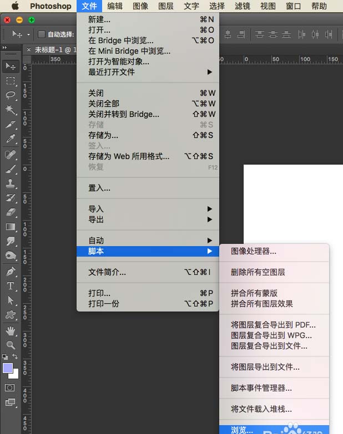Expand the 导出 submenu

(148, 219)
